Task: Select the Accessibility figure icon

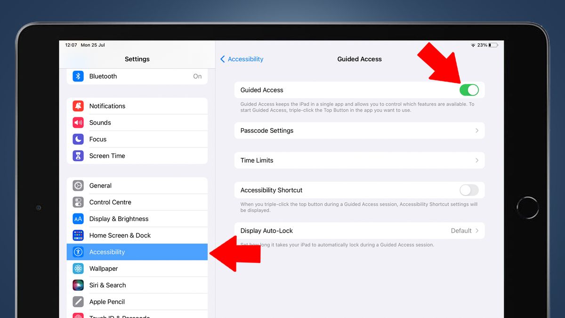Action: 78,252
